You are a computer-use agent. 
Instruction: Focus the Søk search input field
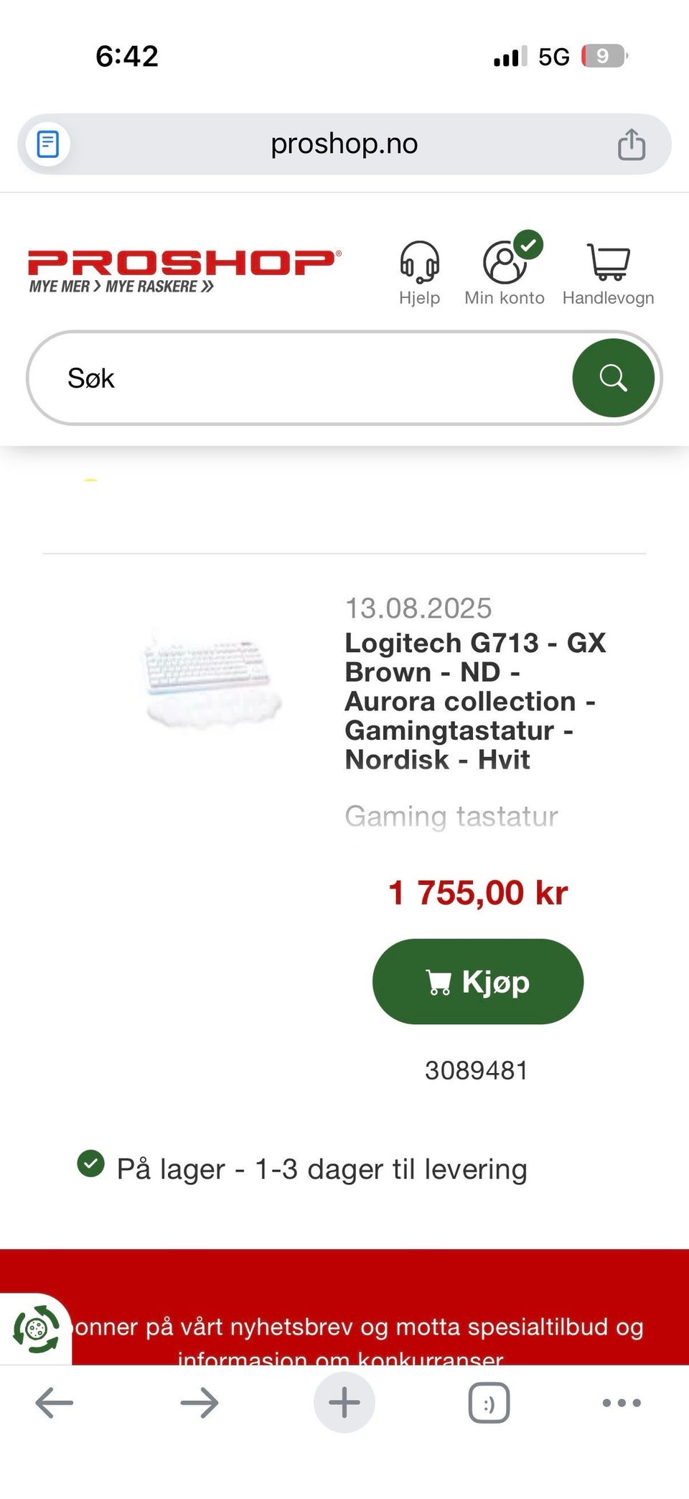point(301,378)
